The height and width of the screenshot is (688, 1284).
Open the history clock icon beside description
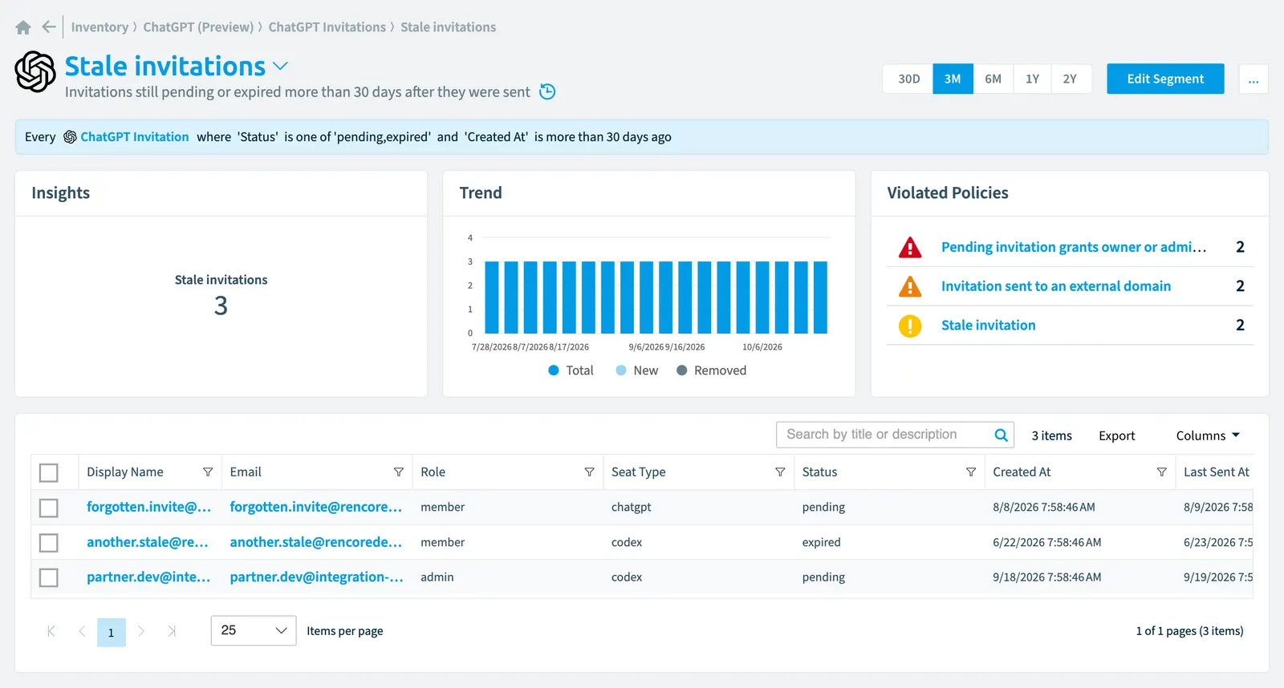(547, 91)
